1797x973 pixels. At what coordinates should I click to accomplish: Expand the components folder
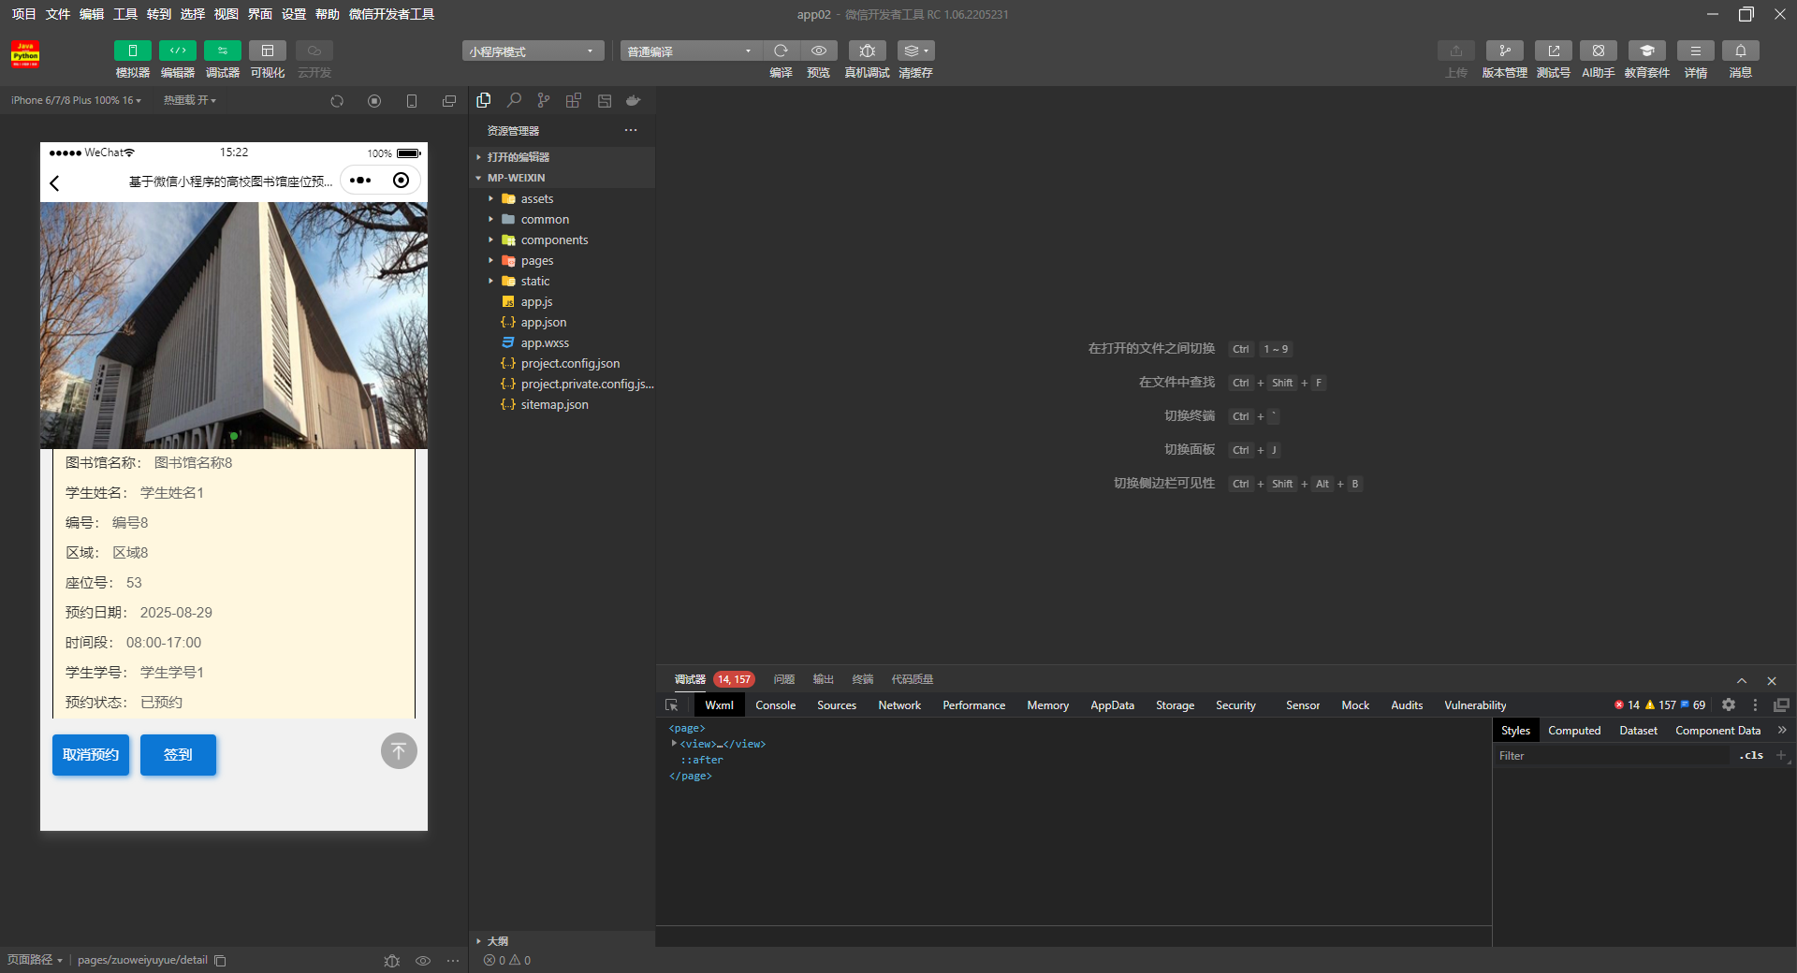[x=562, y=240]
